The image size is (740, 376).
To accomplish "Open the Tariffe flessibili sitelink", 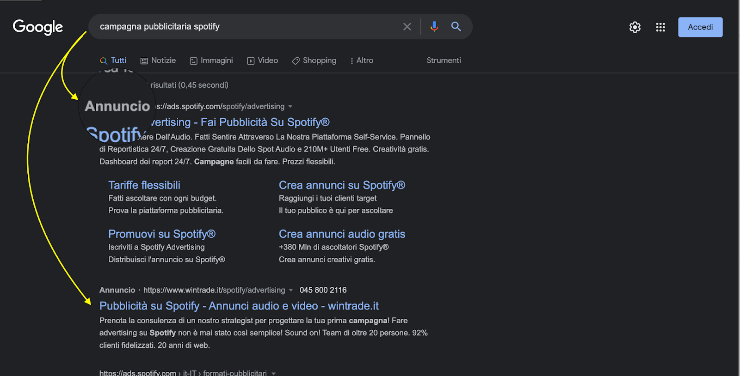I will tap(144, 185).
